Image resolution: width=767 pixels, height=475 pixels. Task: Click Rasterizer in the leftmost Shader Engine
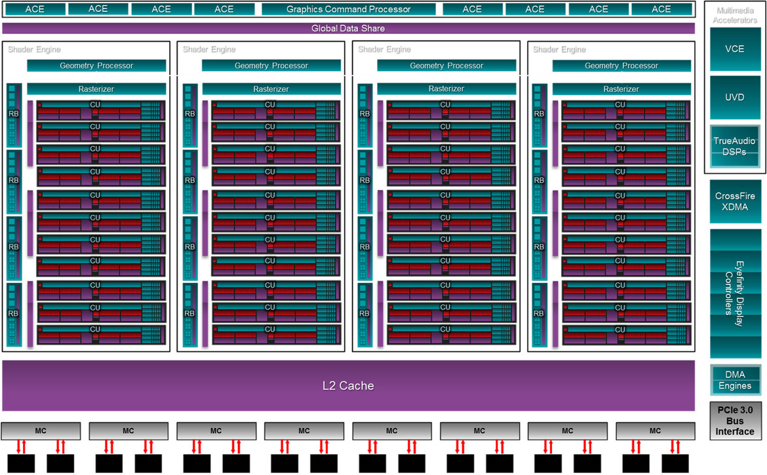click(x=96, y=89)
